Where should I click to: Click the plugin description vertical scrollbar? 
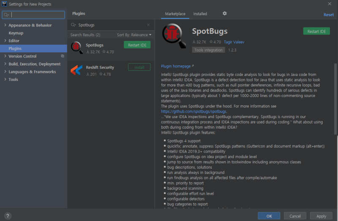(x=335, y=99)
